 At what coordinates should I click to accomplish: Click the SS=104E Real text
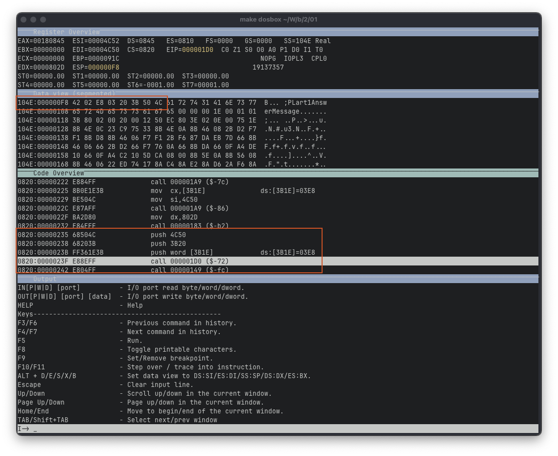click(x=307, y=41)
